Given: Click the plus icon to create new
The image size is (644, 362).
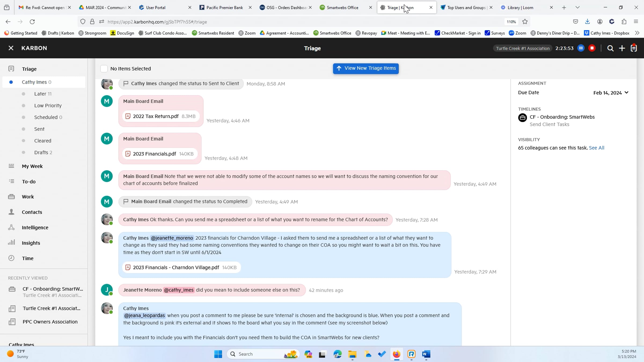Looking at the screenshot, I should pos(622,48).
